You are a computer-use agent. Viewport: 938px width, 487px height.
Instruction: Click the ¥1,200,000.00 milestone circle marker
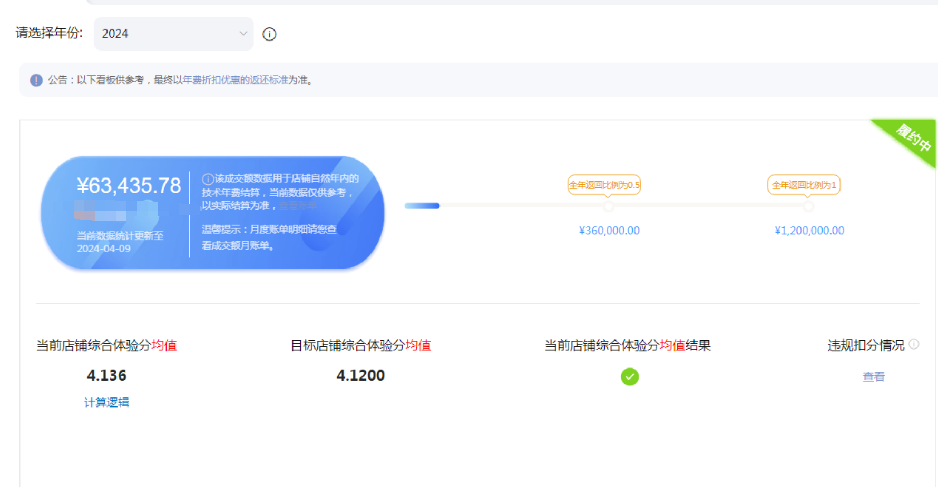pos(808,206)
